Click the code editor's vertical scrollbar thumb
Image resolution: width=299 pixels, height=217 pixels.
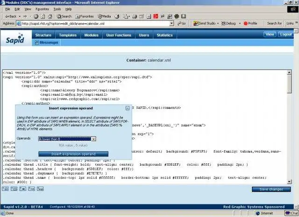(x=289, y=84)
